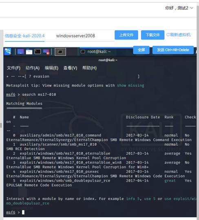This screenshot has height=220, width=199.
Task: Click auxiliary/admin/smb/ms17_010_command module name
Action: 60,135
